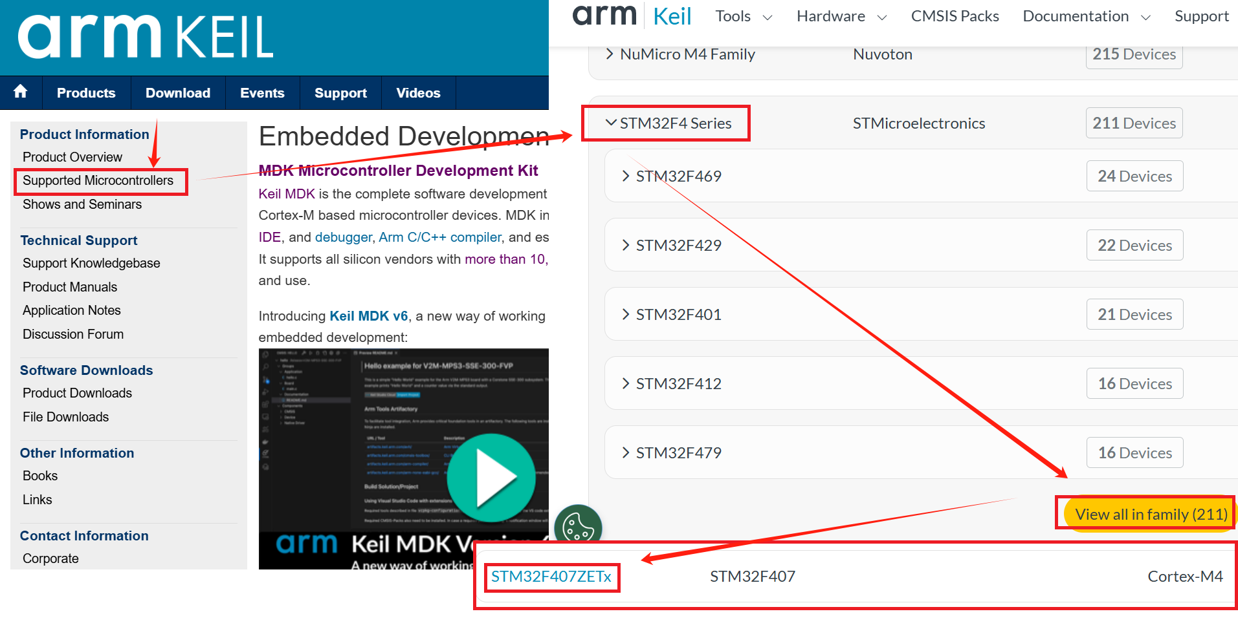Click Technical Support section heading
The height and width of the screenshot is (627, 1238).
pos(79,240)
